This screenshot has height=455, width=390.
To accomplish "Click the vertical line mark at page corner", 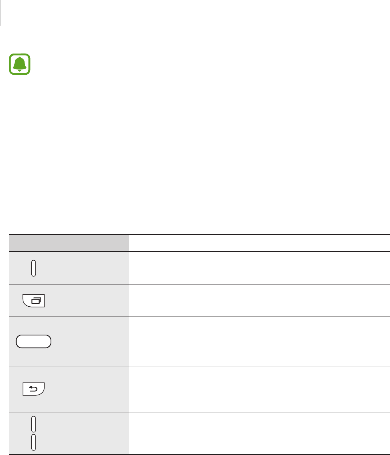I will coord(0,13).
